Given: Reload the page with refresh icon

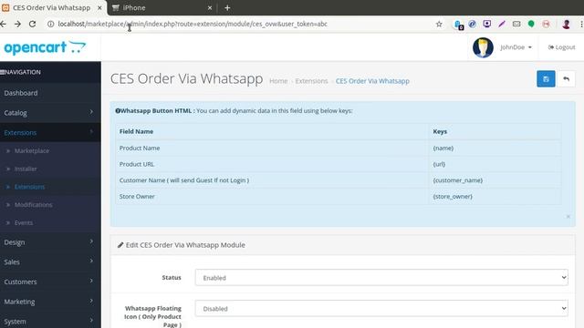Looking at the screenshot, I should (x=33, y=24).
